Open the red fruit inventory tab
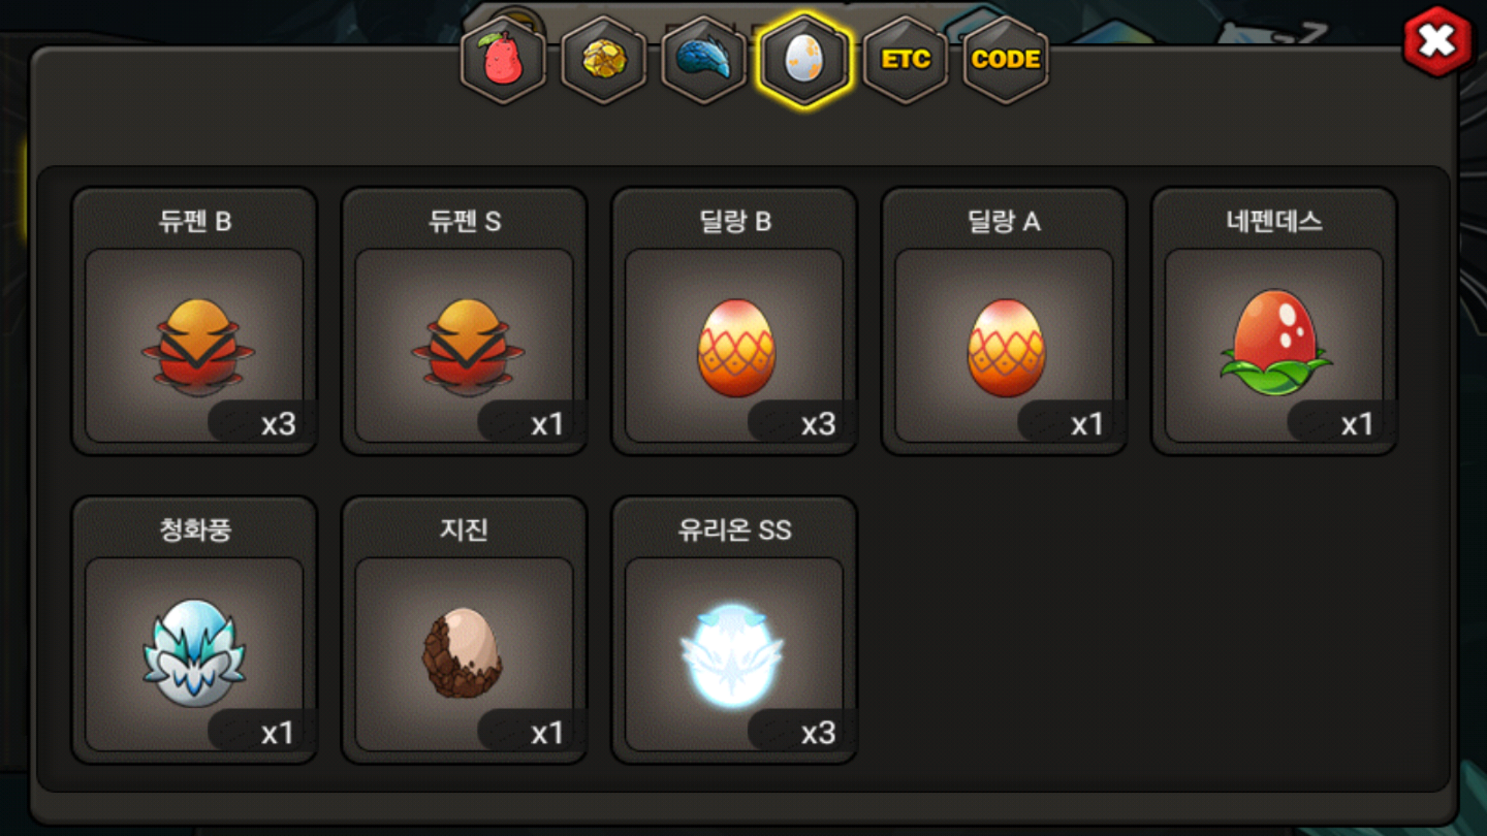The width and height of the screenshot is (1487, 836). (503, 60)
